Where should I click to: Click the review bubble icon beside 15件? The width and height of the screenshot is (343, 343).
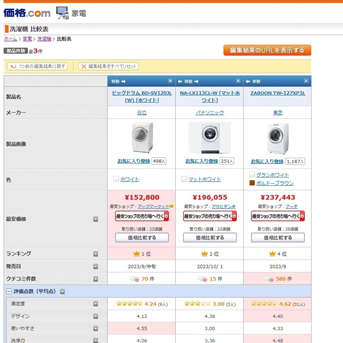pyautogui.click(x=202, y=279)
